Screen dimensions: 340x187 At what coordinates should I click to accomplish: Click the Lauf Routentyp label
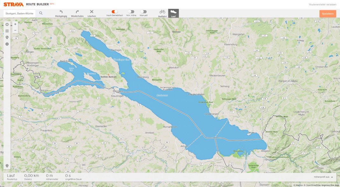pos(11,176)
